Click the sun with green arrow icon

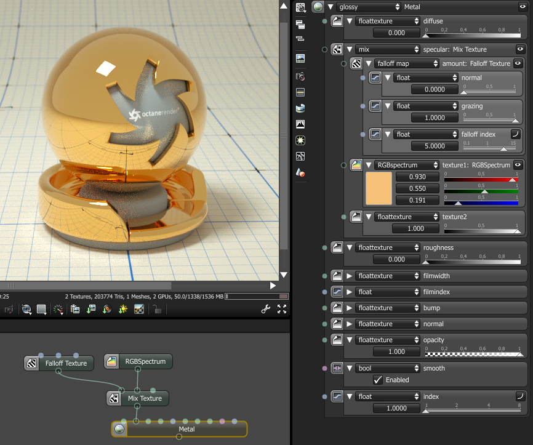click(122, 309)
